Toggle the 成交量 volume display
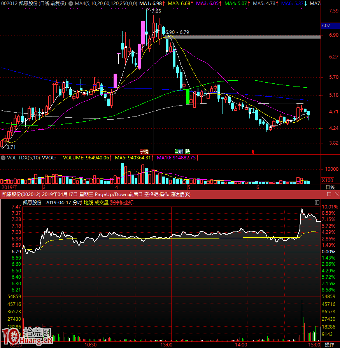The height and width of the screenshot is (348, 340). tap(102, 203)
